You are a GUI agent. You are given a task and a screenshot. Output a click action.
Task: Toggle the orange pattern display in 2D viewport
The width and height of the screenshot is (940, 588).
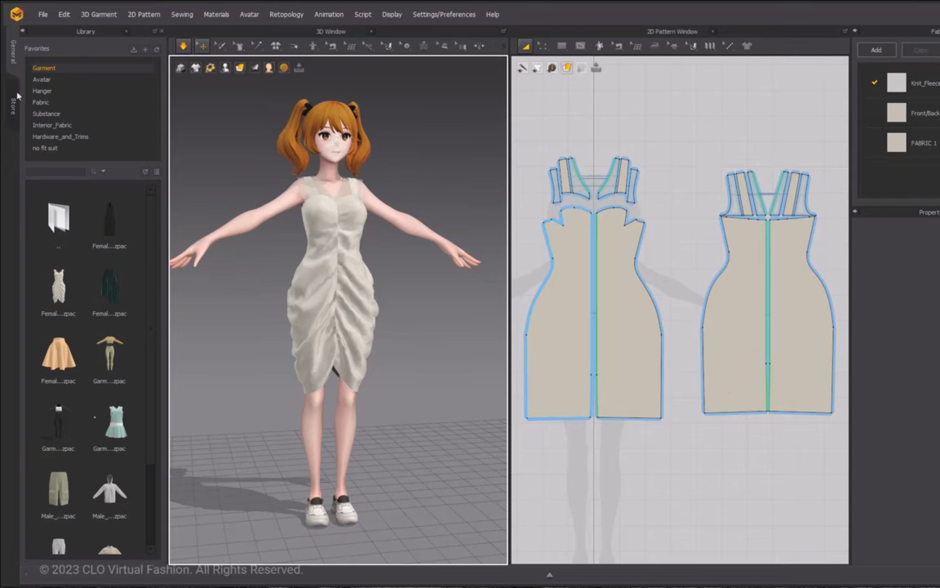567,68
